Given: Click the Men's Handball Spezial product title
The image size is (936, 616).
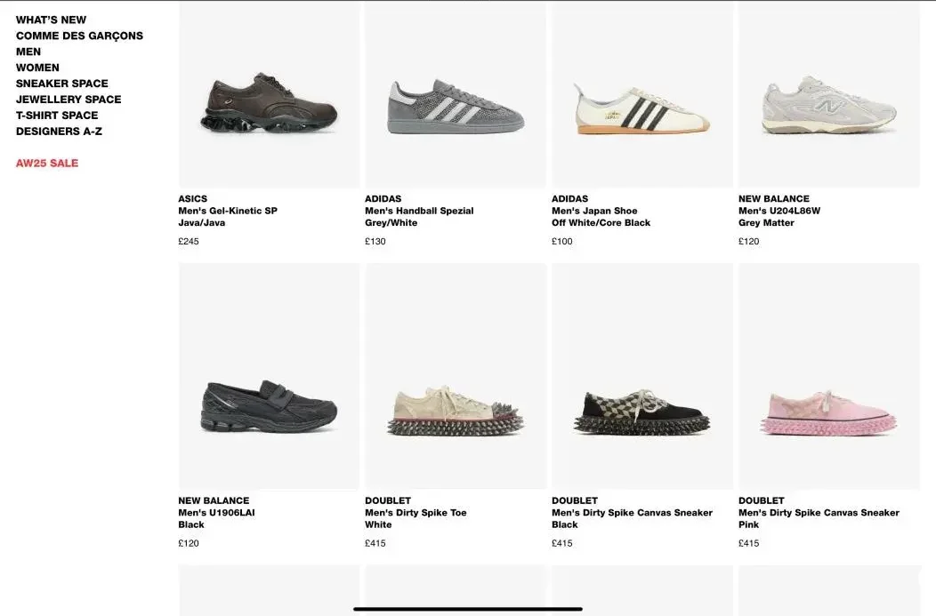Looking at the screenshot, I should (419, 211).
